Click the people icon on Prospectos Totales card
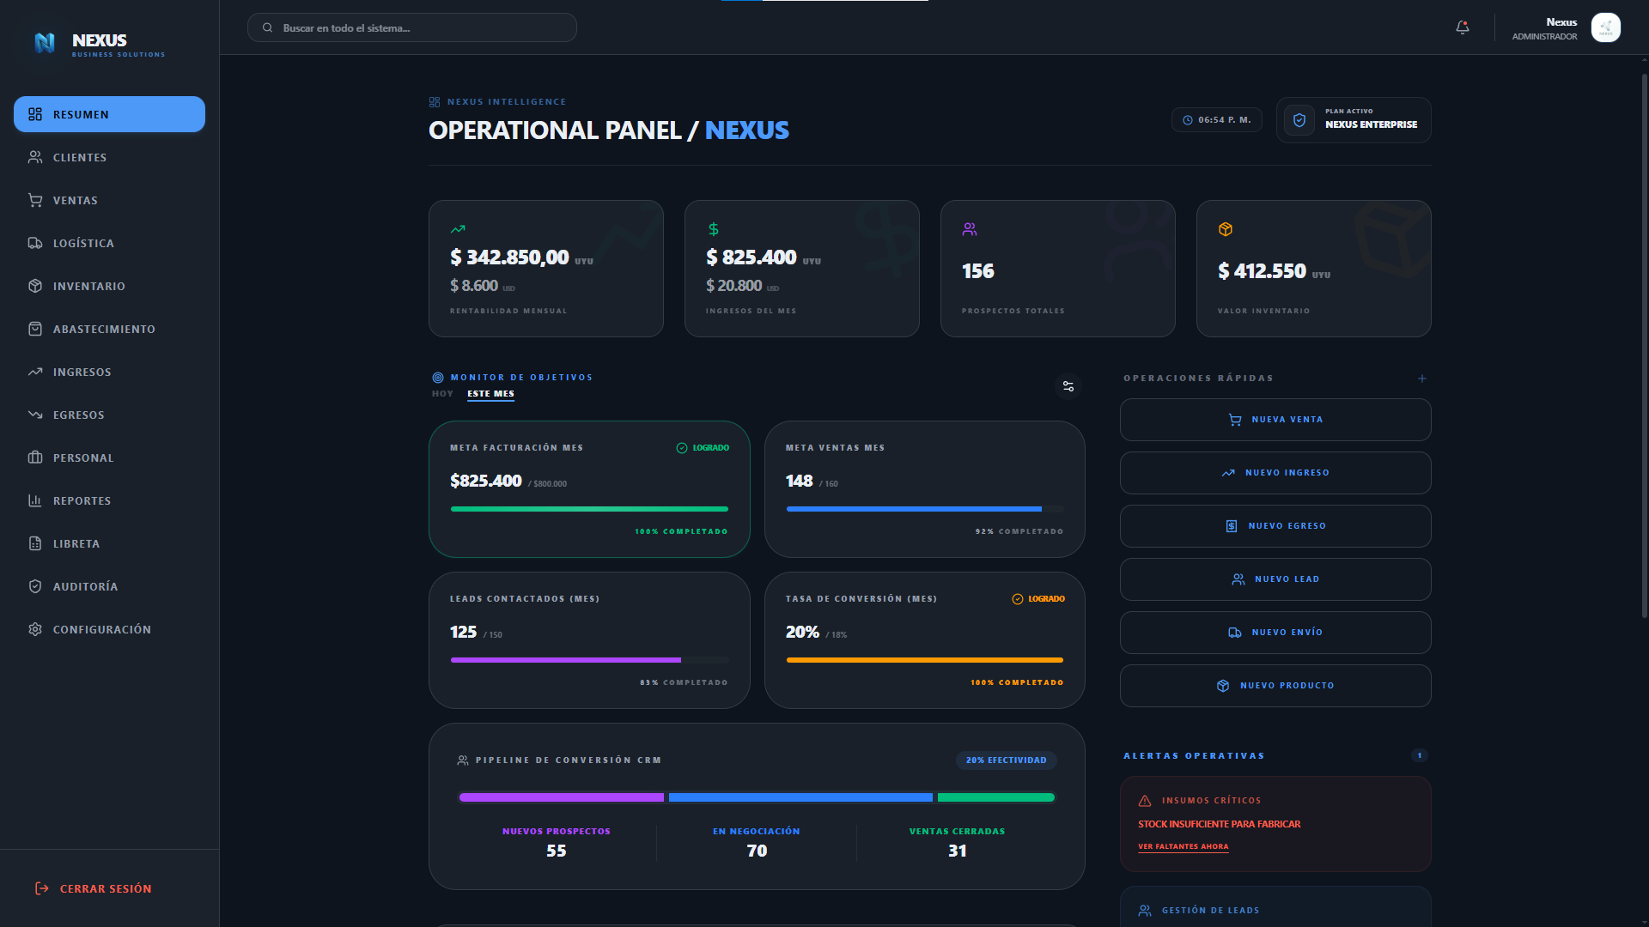1649x927 pixels. pyautogui.click(x=970, y=229)
